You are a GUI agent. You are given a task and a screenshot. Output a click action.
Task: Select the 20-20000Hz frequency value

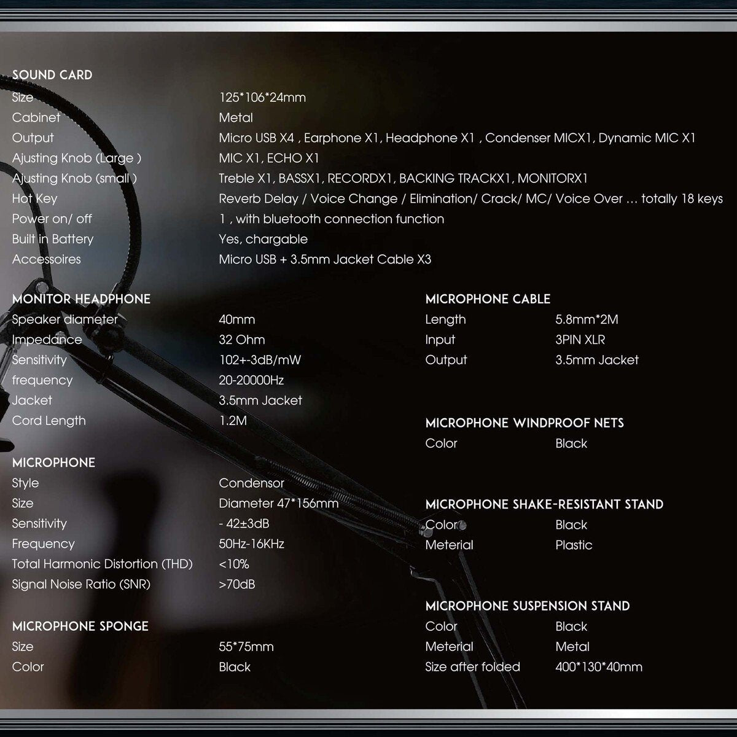click(251, 380)
